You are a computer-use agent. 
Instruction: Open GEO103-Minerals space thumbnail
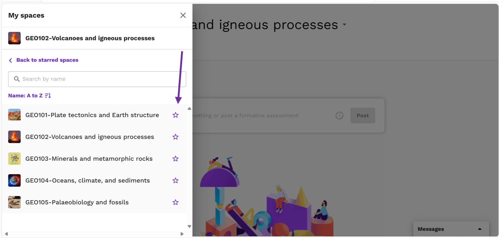click(x=14, y=159)
